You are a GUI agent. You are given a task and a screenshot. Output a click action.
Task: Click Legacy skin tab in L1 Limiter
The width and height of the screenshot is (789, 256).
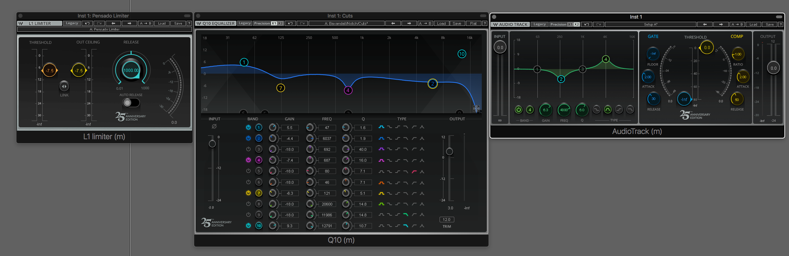pyautogui.click(x=72, y=23)
